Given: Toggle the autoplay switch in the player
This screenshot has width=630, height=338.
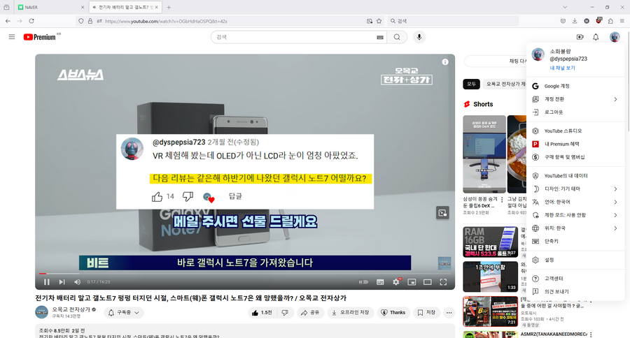Looking at the screenshot, I should [x=363, y=282].
